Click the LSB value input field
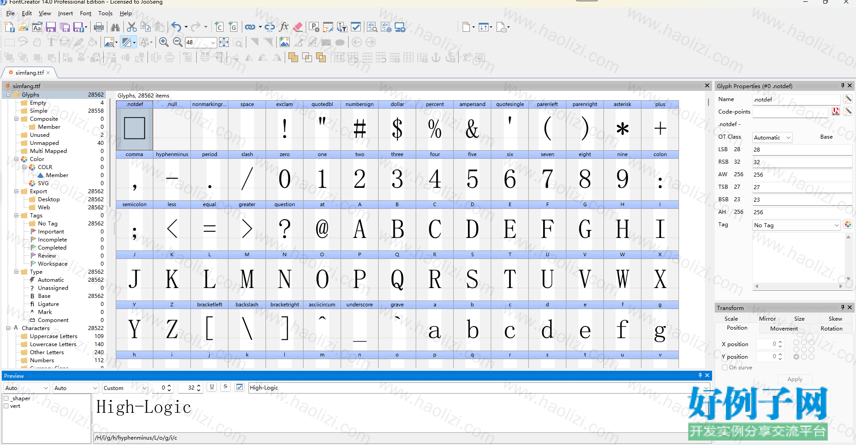Screen dimensions: 856x445 click(802, 150)
